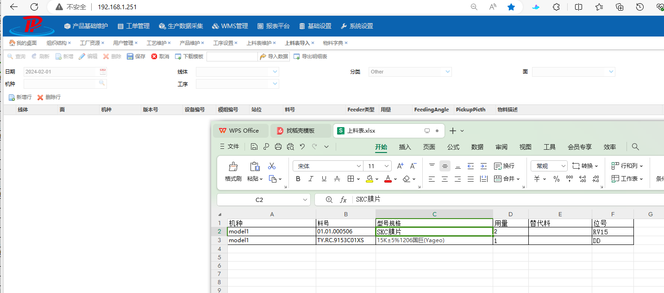Select the Cut scissors icon
Screen dimensions: 664x293
(x=272, y=166)
